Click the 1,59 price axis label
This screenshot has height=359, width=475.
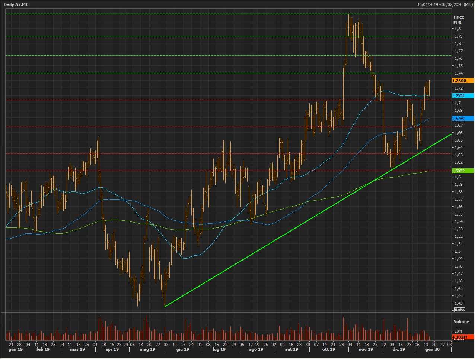458,184
